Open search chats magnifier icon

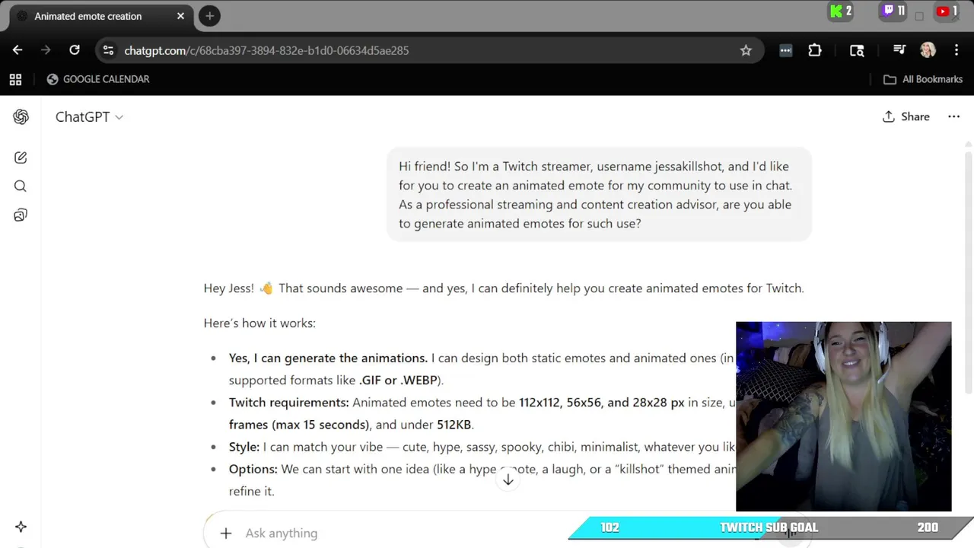point(21,186)
